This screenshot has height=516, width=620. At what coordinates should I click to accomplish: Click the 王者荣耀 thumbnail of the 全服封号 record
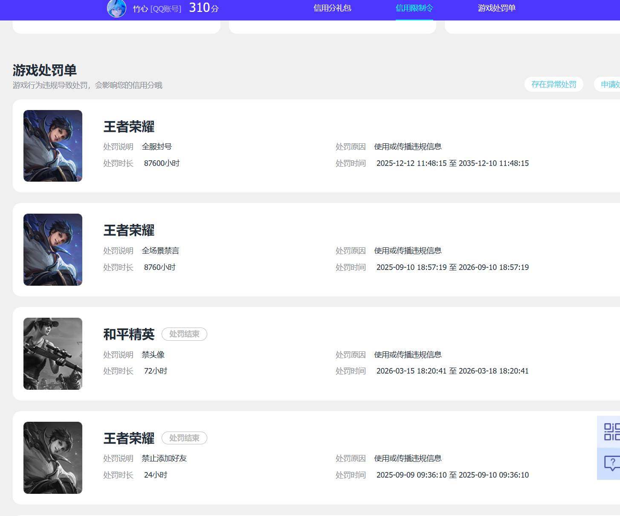tap(53, 146)
